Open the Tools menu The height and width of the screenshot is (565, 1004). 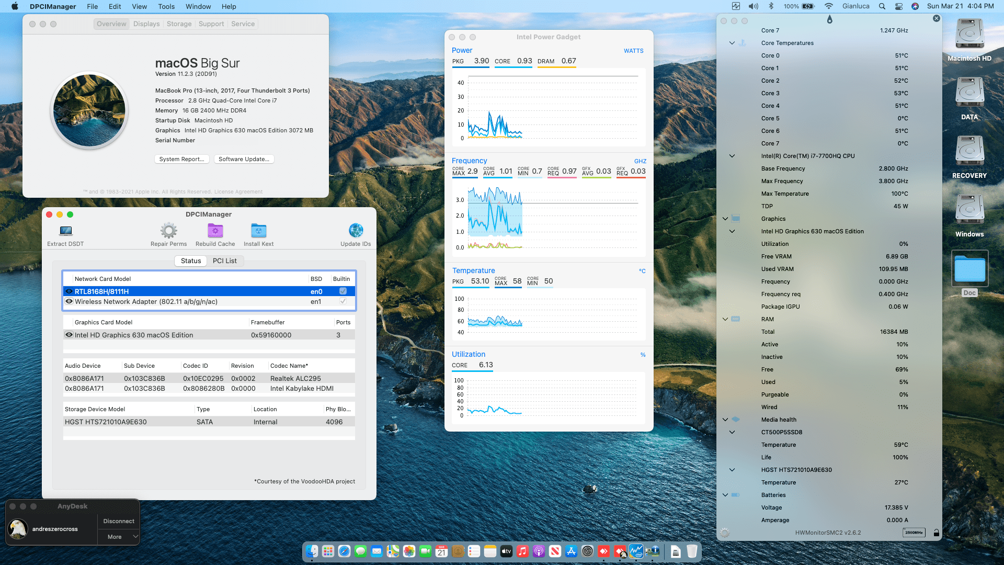(x=166, y=6)
